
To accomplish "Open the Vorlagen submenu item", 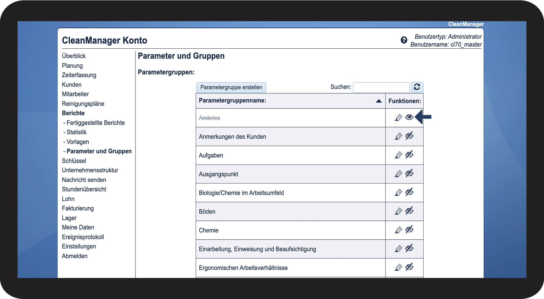I will click(78, 142).
